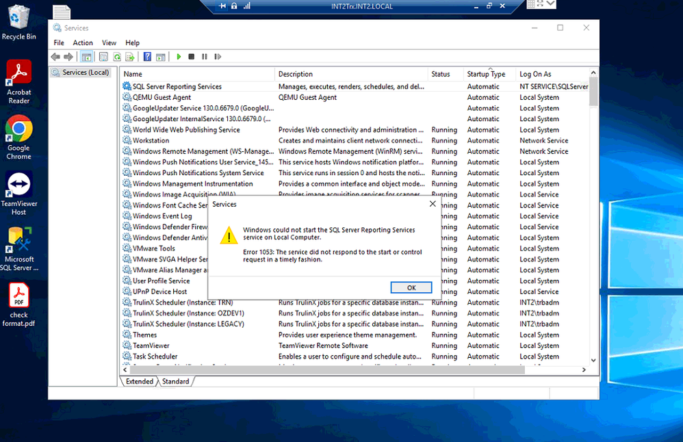Select the UPnP Device Host service

click(x=160, y=291)
